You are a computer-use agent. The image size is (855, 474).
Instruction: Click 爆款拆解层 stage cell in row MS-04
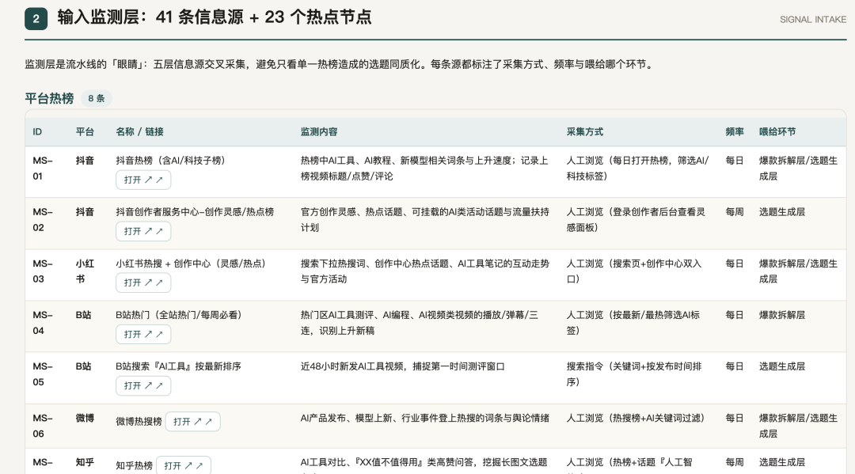[782, 315]
